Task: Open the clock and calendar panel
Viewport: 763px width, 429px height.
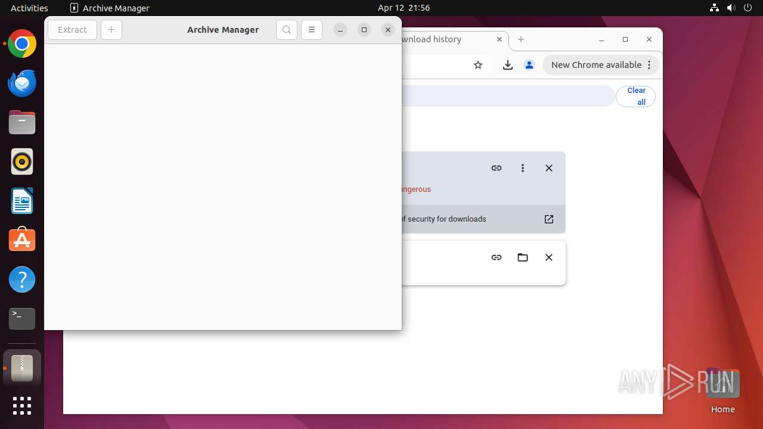Action: tap(404, 8)
